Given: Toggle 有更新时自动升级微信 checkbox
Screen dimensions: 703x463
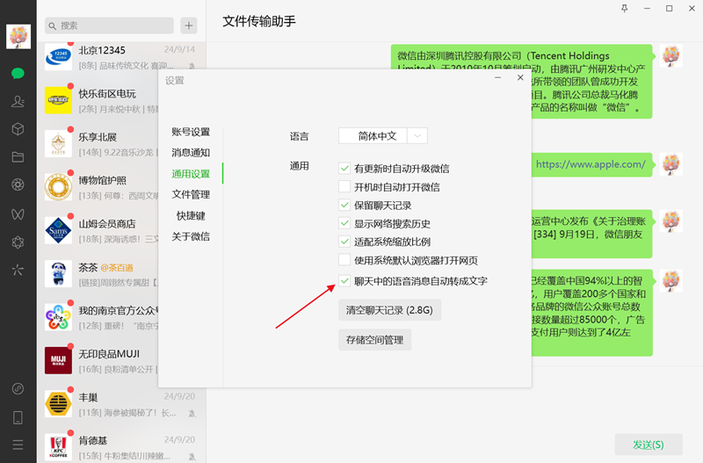Looking at the screenshot, I should [344, 169].
